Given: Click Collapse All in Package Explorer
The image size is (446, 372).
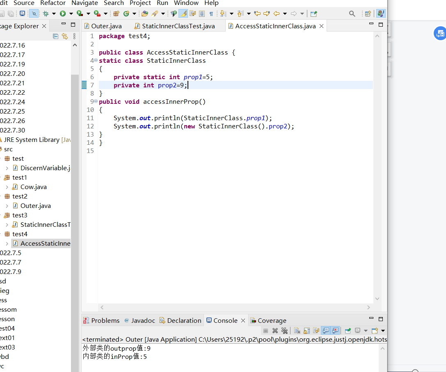Looking at the screenshot, I should pos(56,36).
